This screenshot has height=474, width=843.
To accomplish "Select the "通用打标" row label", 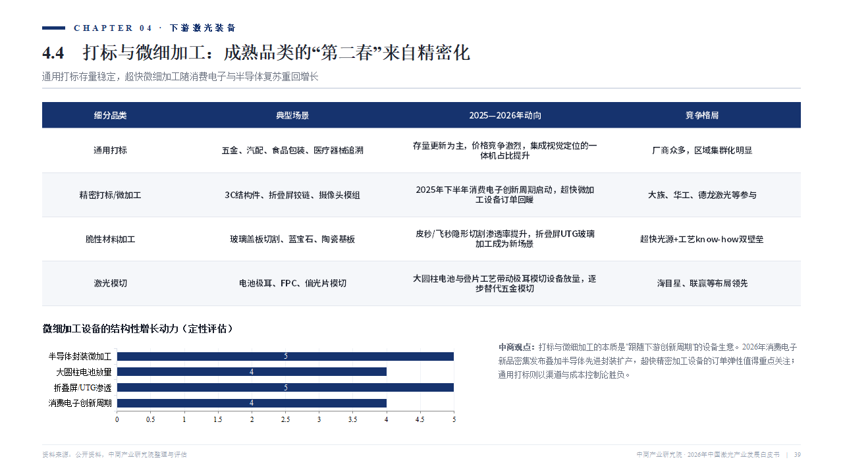I will 110,150.
